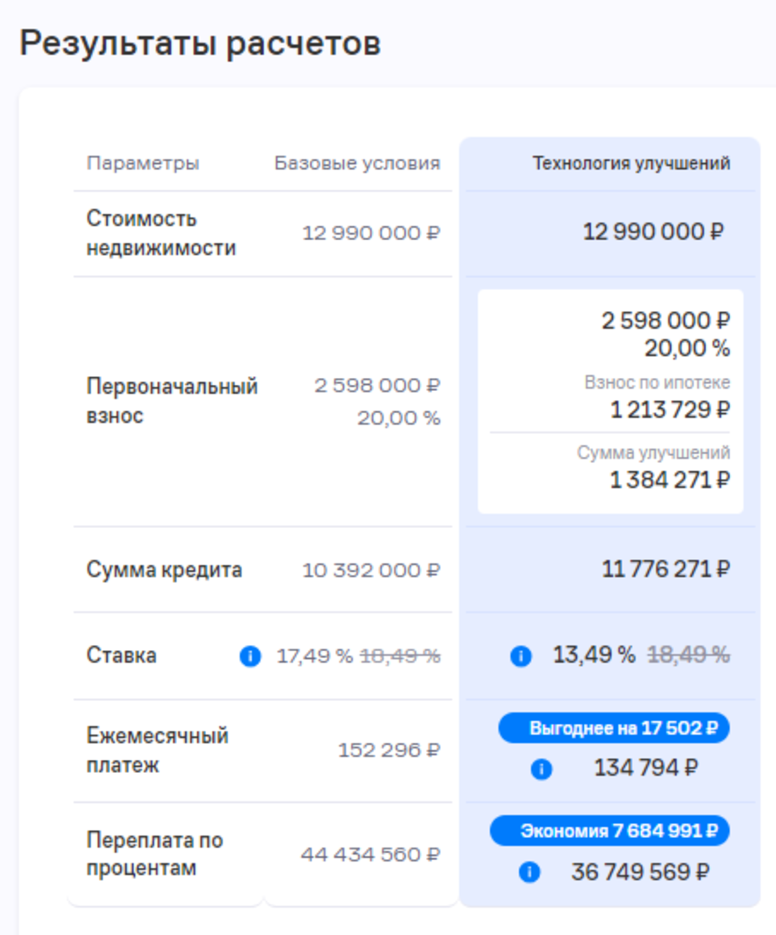Click the info icon next to base rate 17,49 %

pyautogui.click(x=250, y=656)
